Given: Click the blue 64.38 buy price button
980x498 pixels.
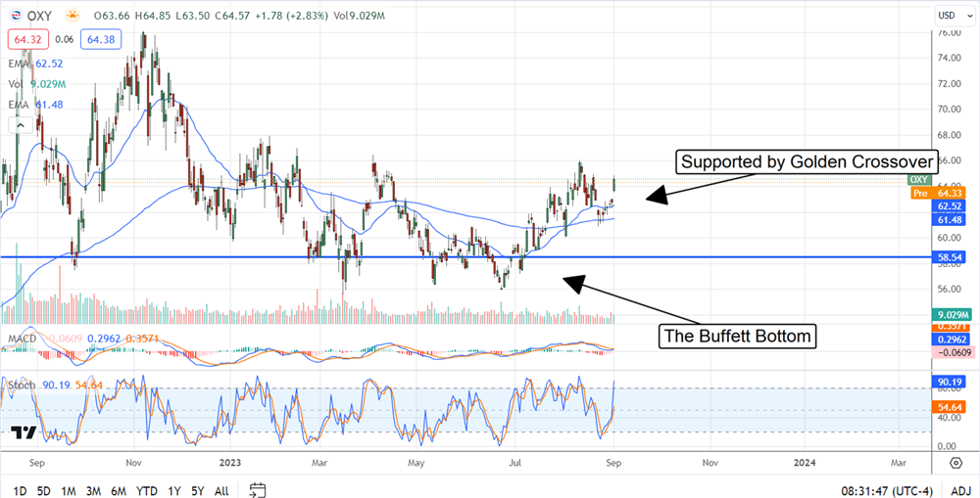Looking at the screenshot, I should tap(102, 39).
